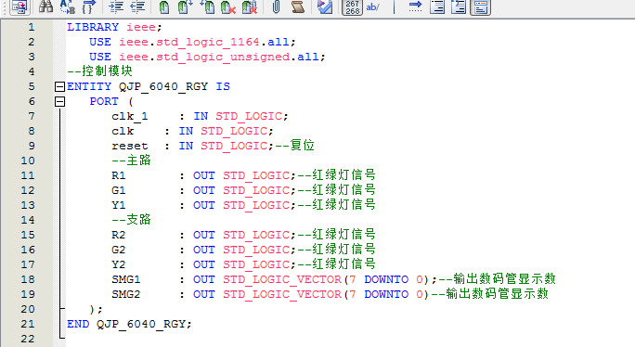Click the right-aligned lines toolbar icon
635x347 pixels.
point(437,6)
